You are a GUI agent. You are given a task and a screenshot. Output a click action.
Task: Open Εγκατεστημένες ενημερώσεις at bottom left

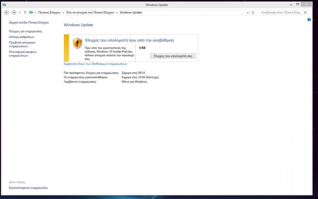click(28, 188)
